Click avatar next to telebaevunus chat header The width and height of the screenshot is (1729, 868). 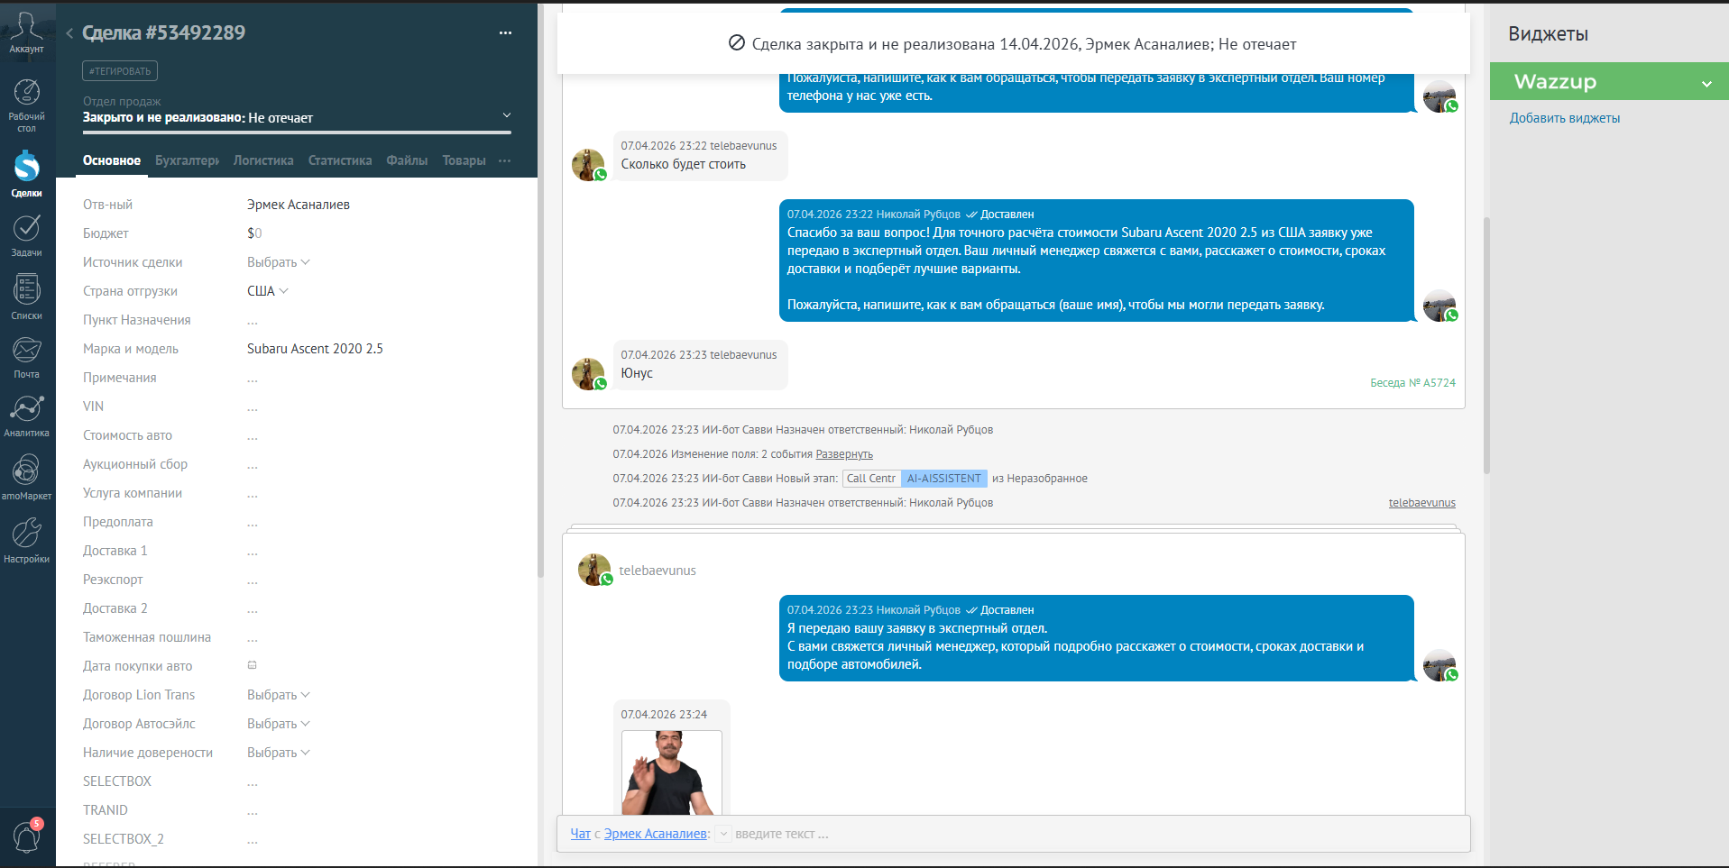pyautogui.click(x=594, y=570)
